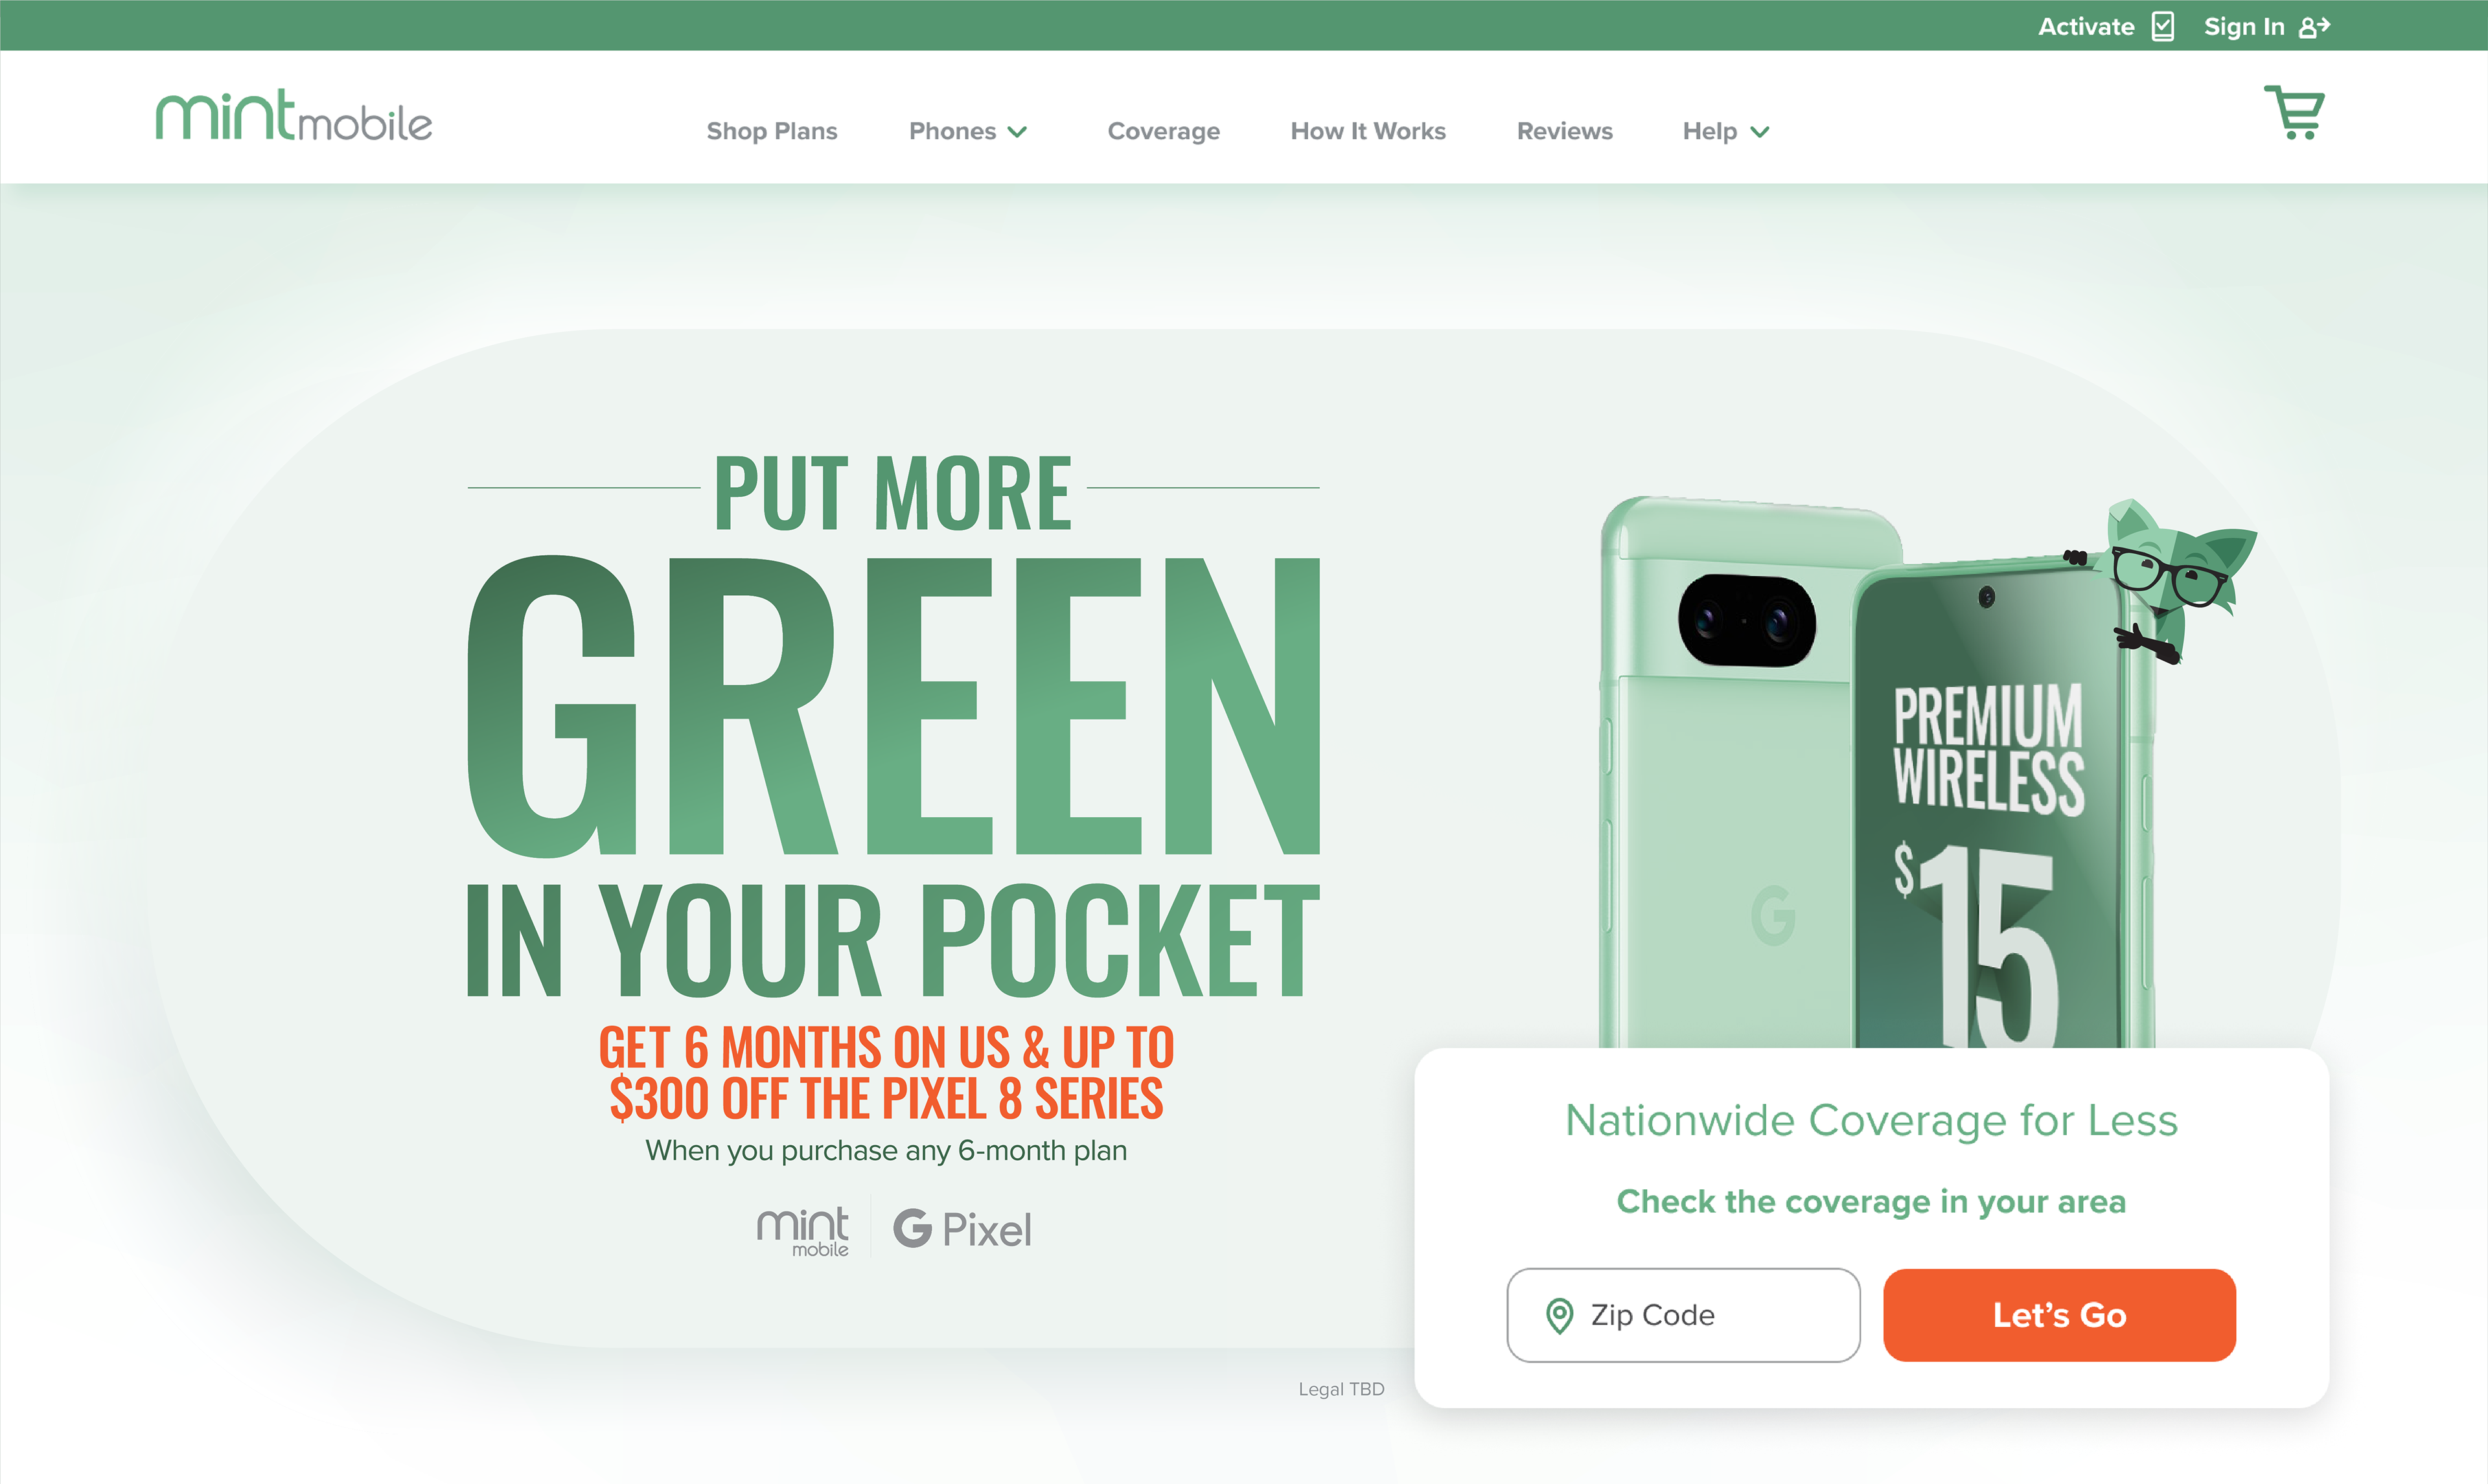
Task: Open the Shop Plans menu item
Action: pyautogui.click(x=772, y=131)
